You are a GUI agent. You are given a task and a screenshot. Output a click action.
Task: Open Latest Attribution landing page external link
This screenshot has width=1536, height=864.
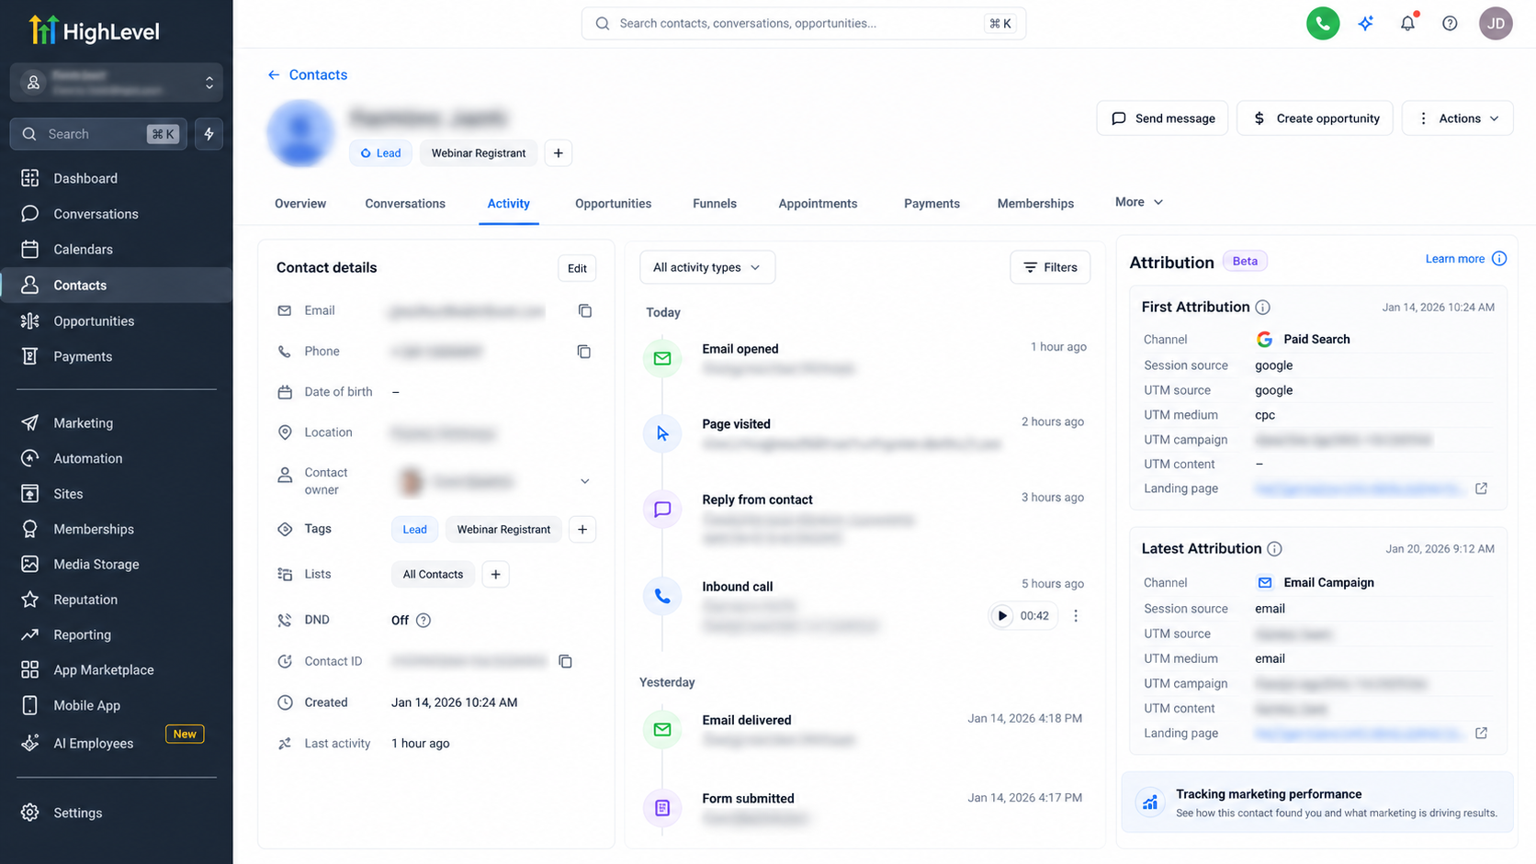[x=1482, y=733]
